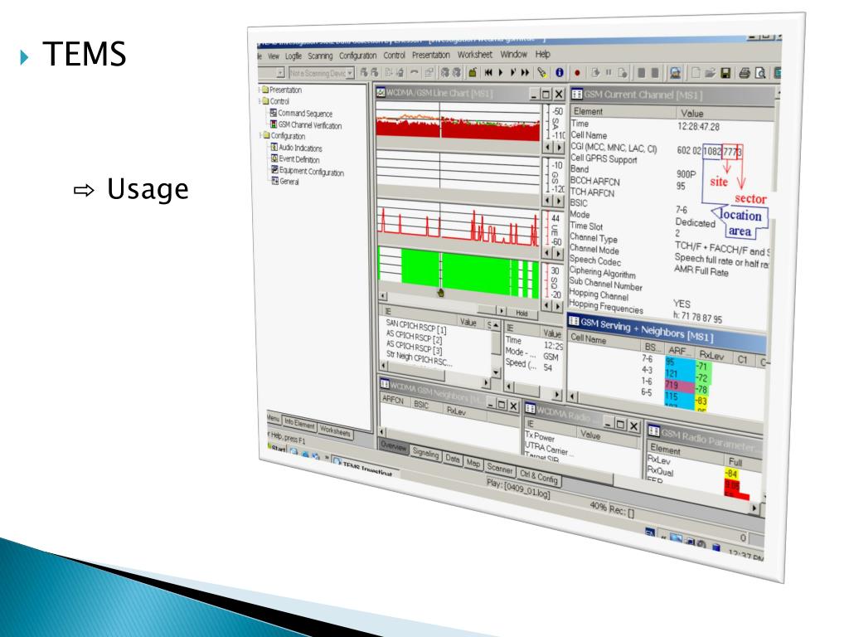849x637 pixels.
Task: Click the Event Definition tree icon
Action: [274, 158]
